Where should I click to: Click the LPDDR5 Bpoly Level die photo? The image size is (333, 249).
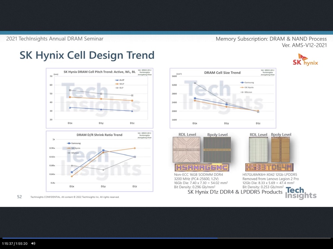[281, 149]
